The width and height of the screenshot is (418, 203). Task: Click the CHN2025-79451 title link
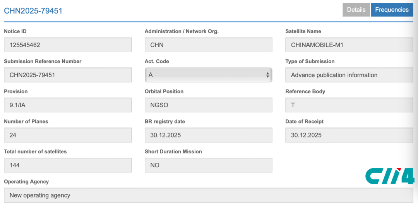(33, 11)
